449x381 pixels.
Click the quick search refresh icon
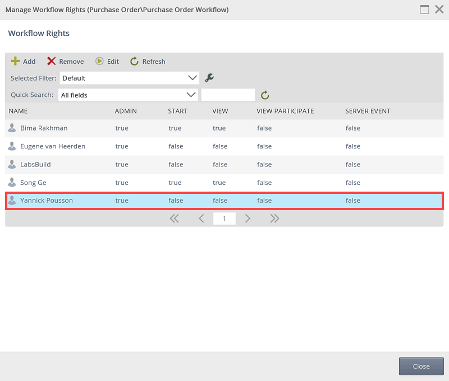point(265,95)
